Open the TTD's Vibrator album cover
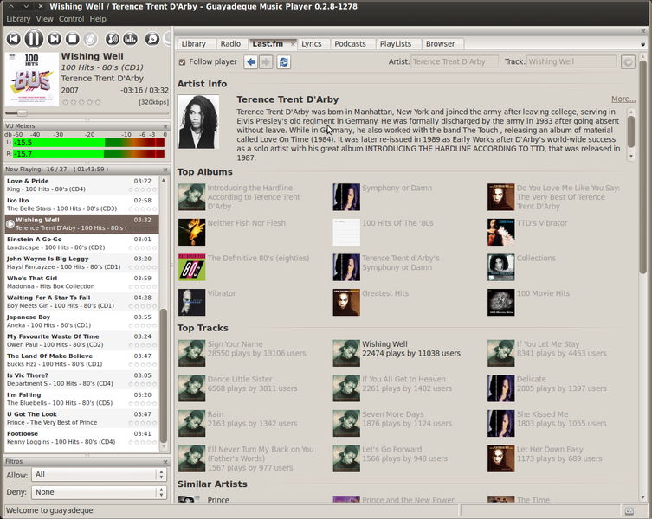 point(501,233)
